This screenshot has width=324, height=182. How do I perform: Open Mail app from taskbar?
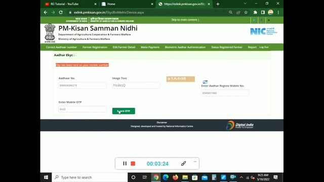[205, 177]
